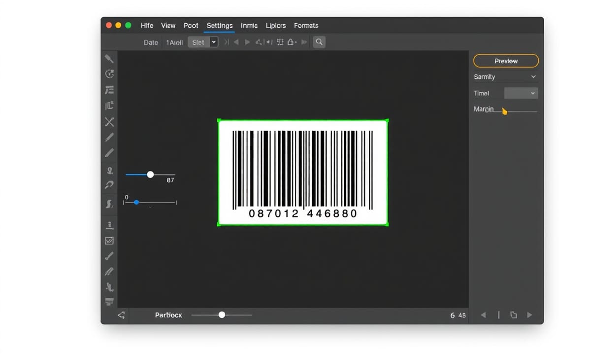Click skip-to-start icon after Slet dropdown
Image resolution: width=591 pixels, height=355 pixels.
click(x=227, y=42)
